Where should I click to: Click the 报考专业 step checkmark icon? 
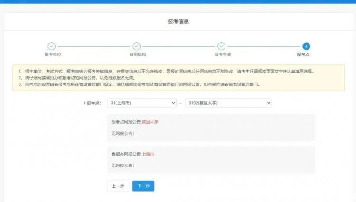221,46
